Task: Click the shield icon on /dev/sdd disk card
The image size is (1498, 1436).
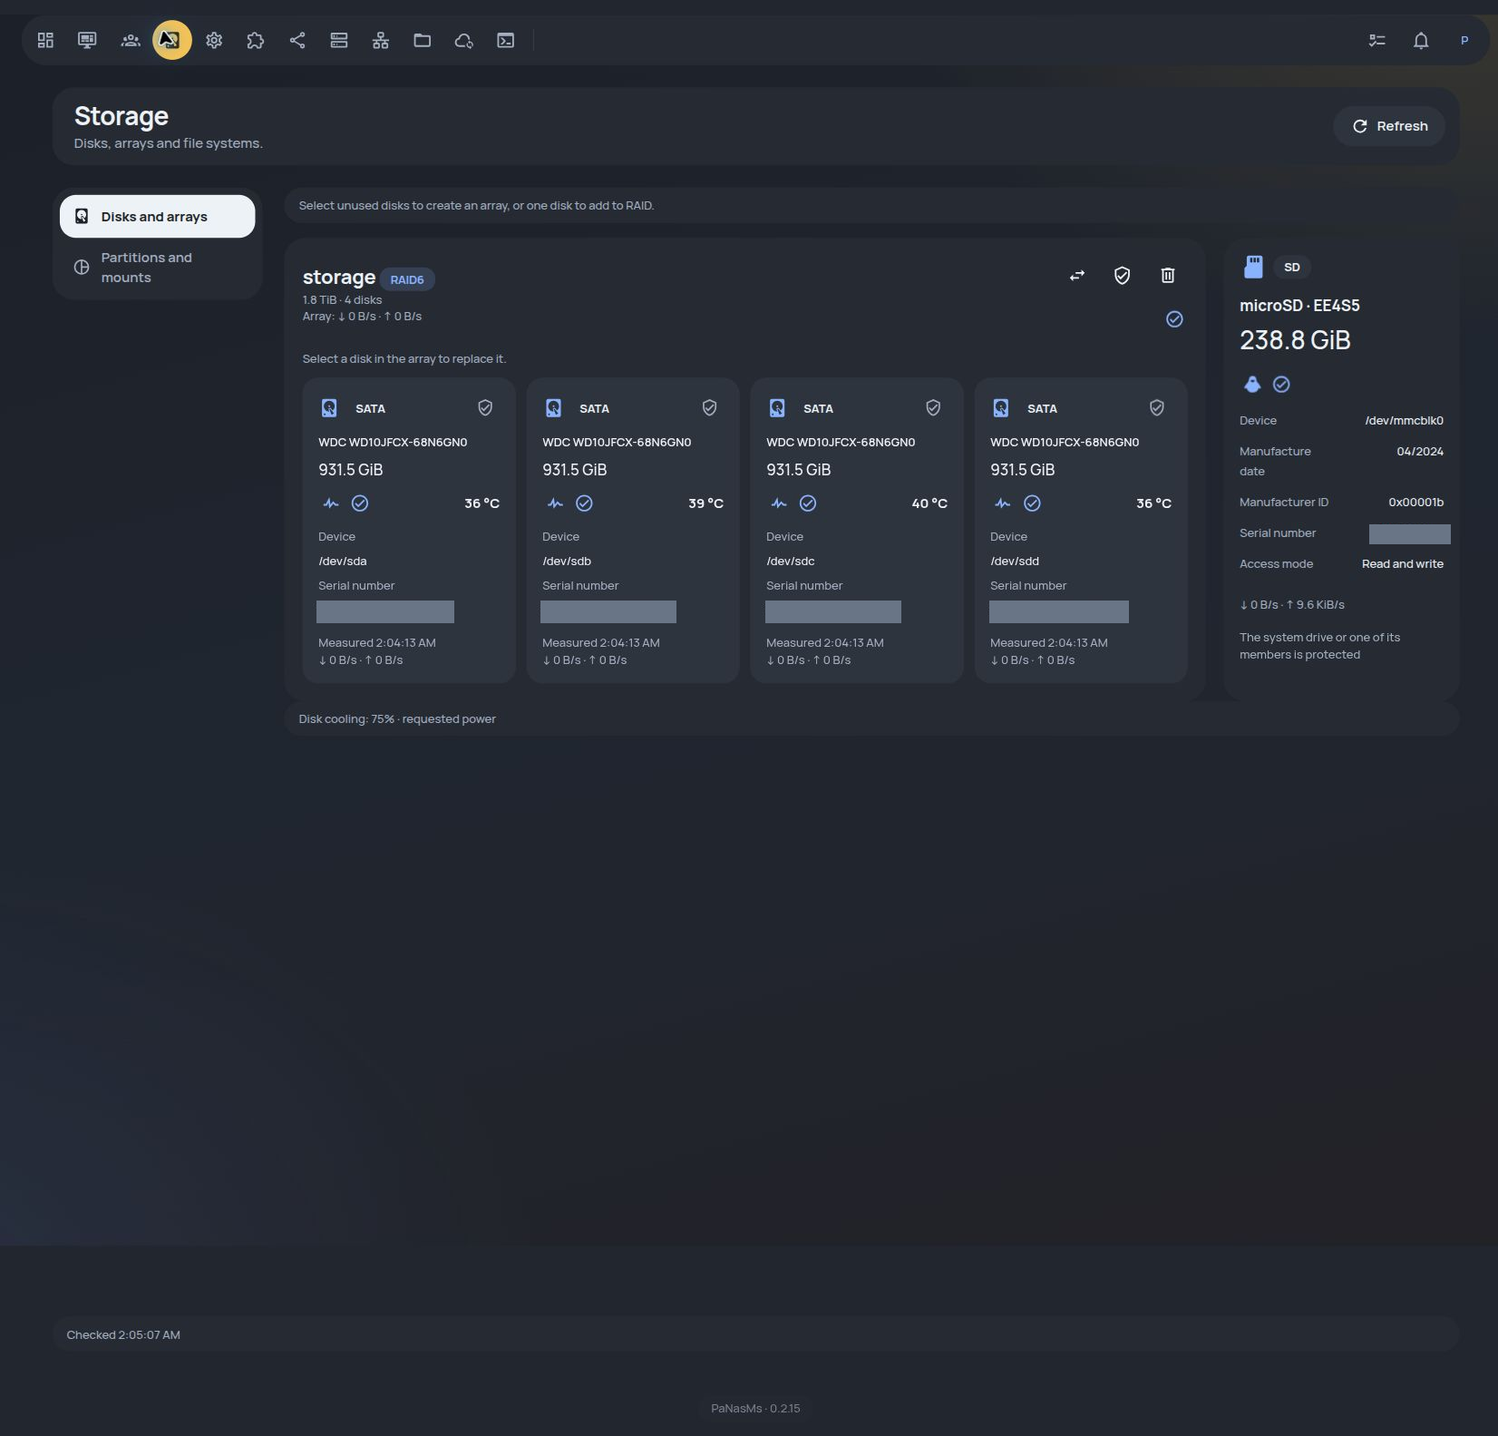Action: [x=1157, y=408]
